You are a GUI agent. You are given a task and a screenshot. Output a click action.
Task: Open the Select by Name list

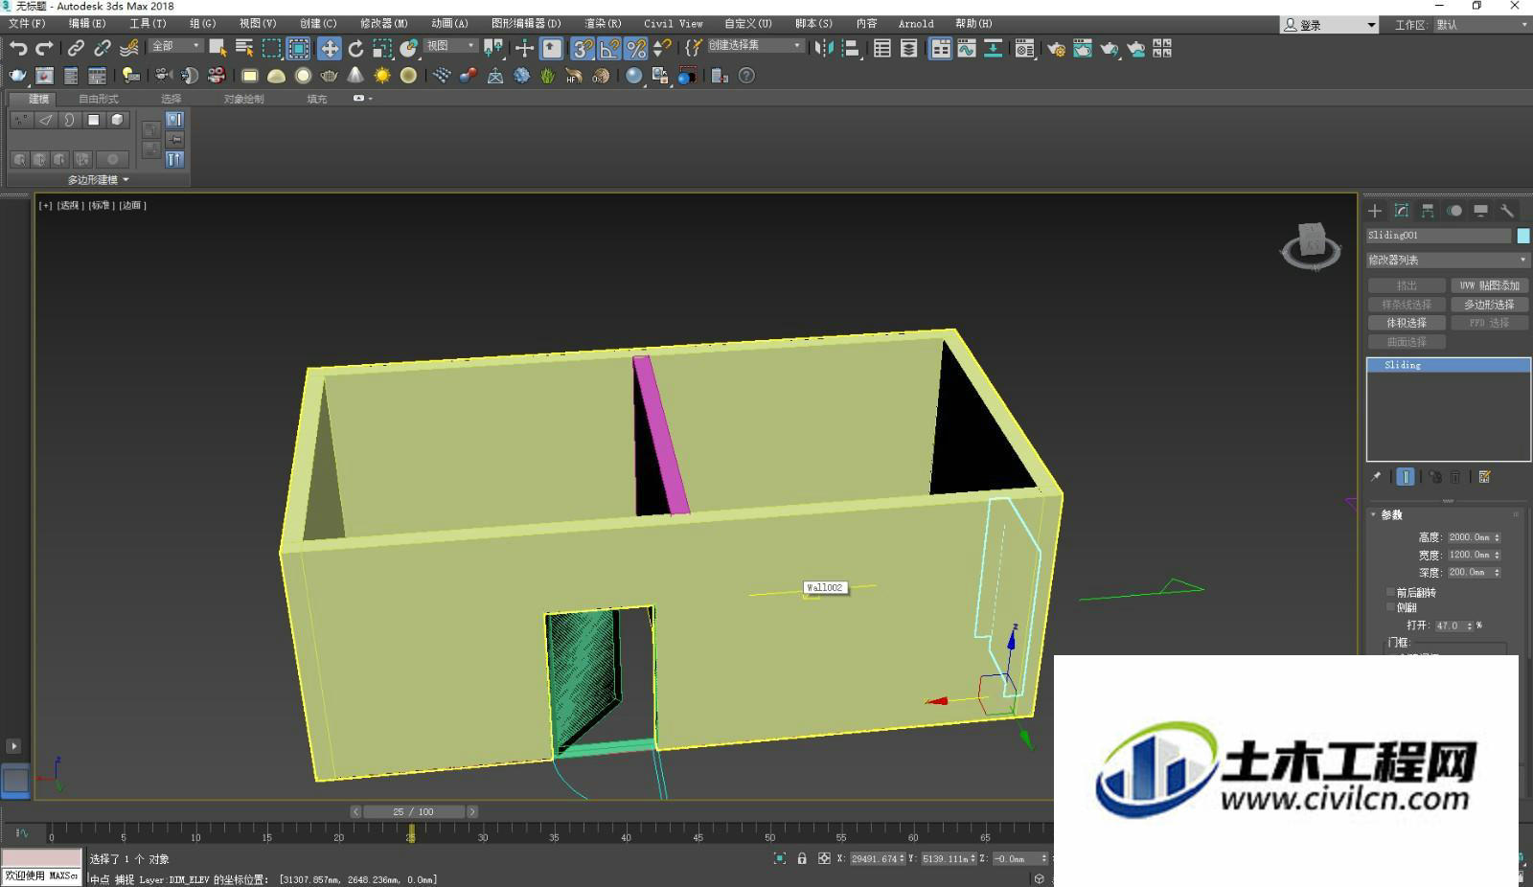pos(244,48)
